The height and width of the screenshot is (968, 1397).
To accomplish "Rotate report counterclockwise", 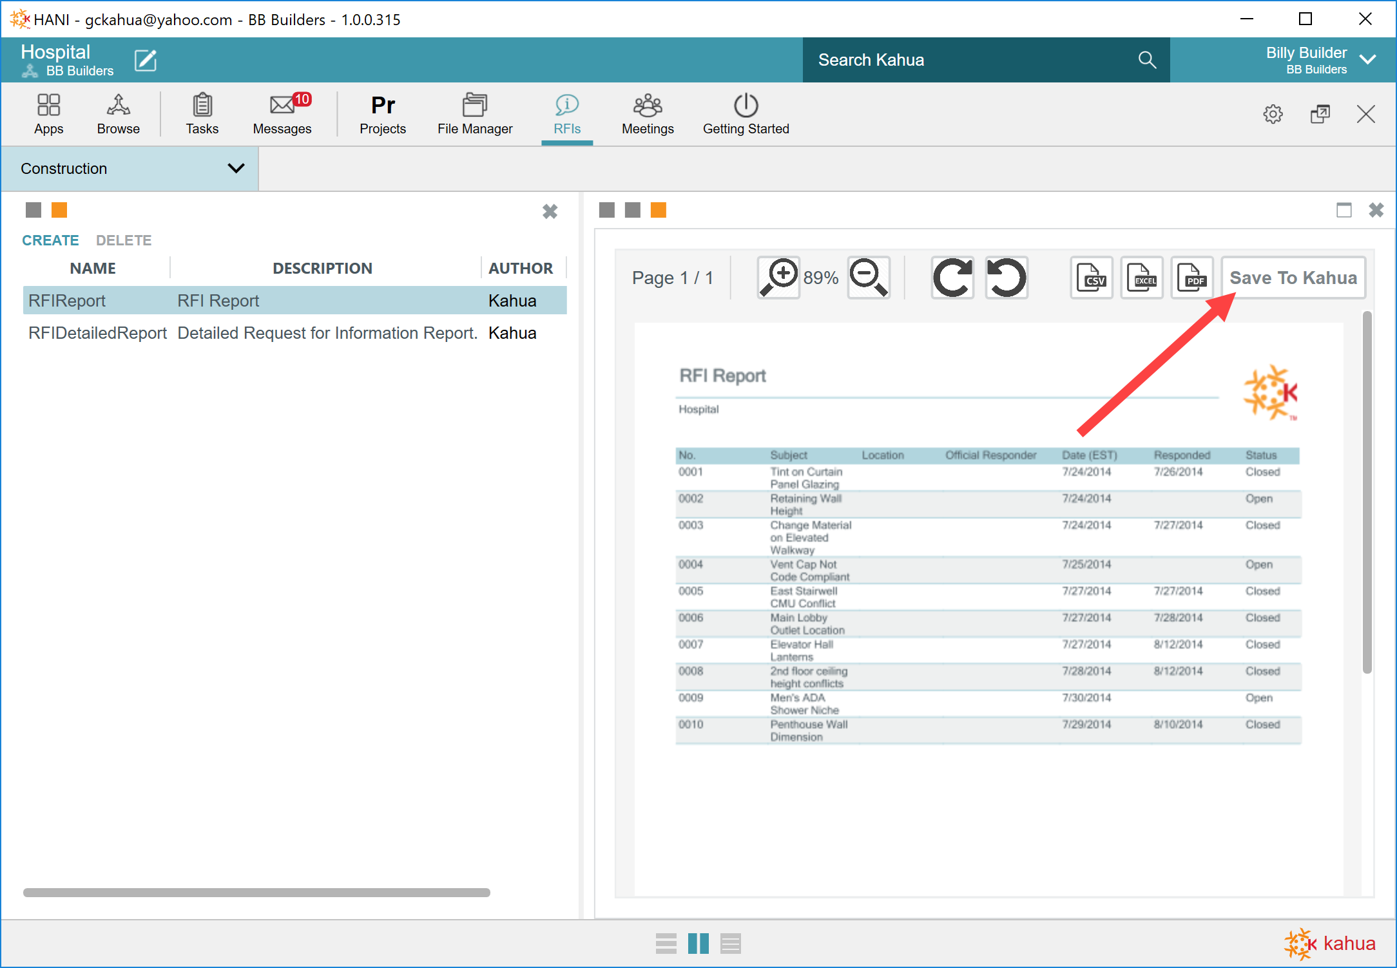I will click(1007, 278).
